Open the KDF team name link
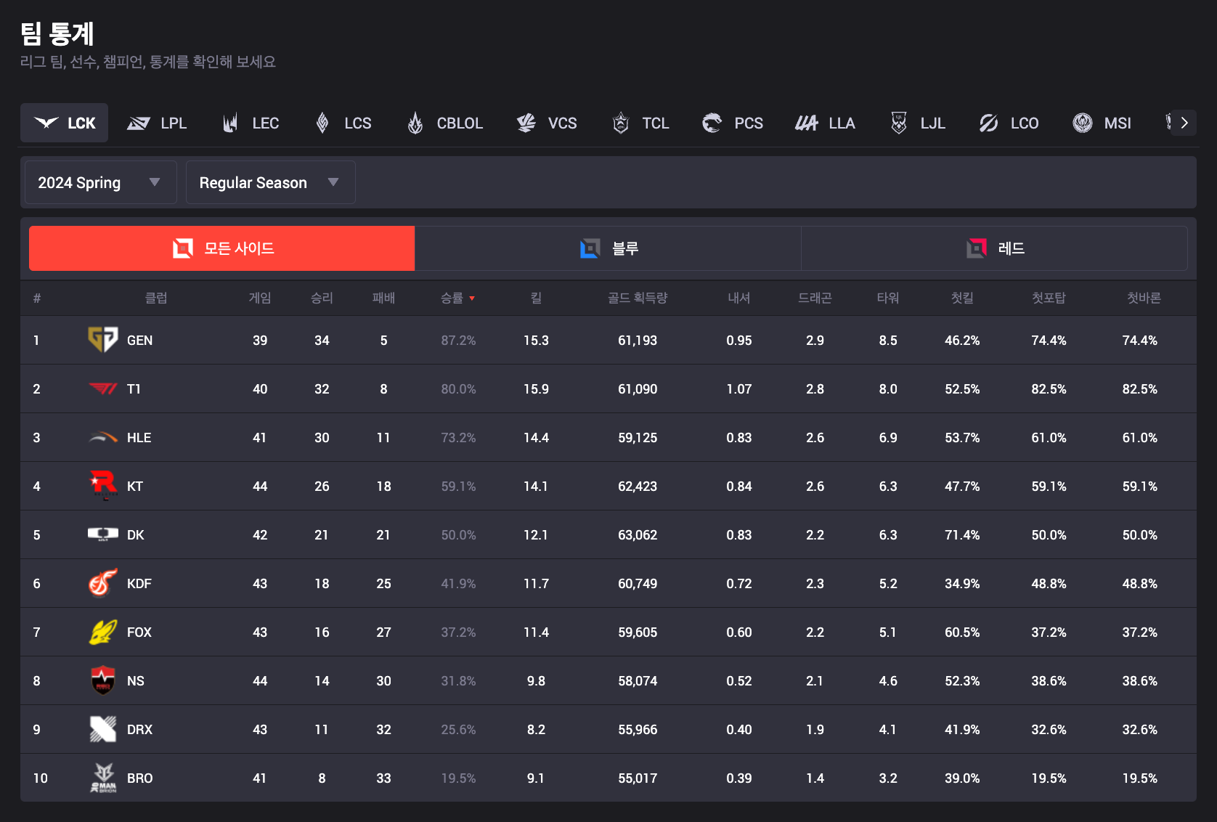Viewport: 1217px width, 822px height. pyautogui.click(x=139, y=583)
